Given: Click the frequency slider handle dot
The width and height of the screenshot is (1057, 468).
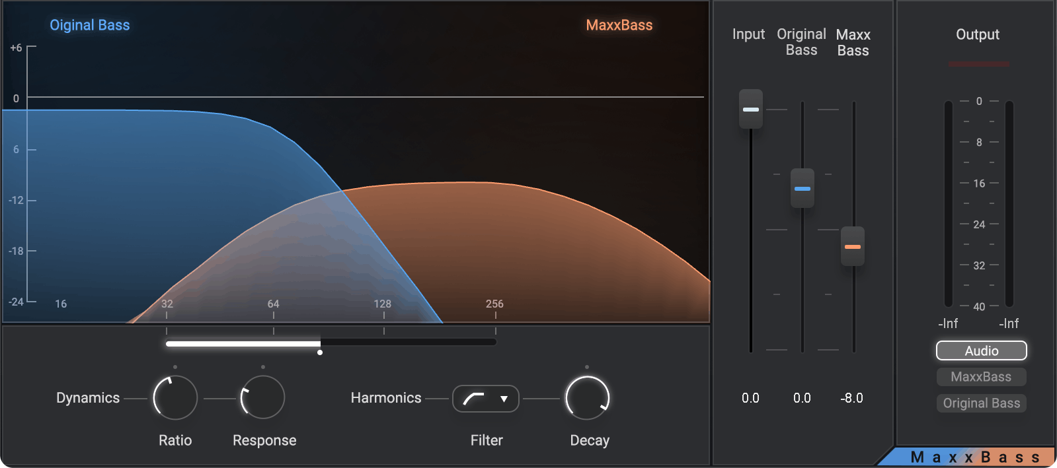Looking at the screenshot, I should (x=320, y=352).
